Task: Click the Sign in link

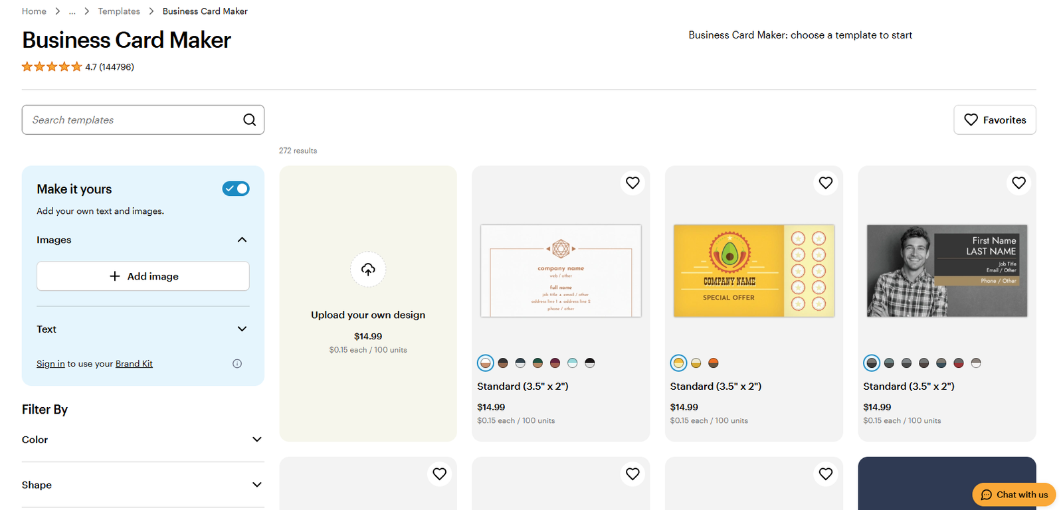Action: tap(50, 363)
